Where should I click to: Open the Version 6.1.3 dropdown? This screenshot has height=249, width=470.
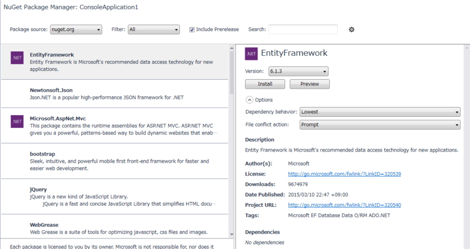pos(298,71)
